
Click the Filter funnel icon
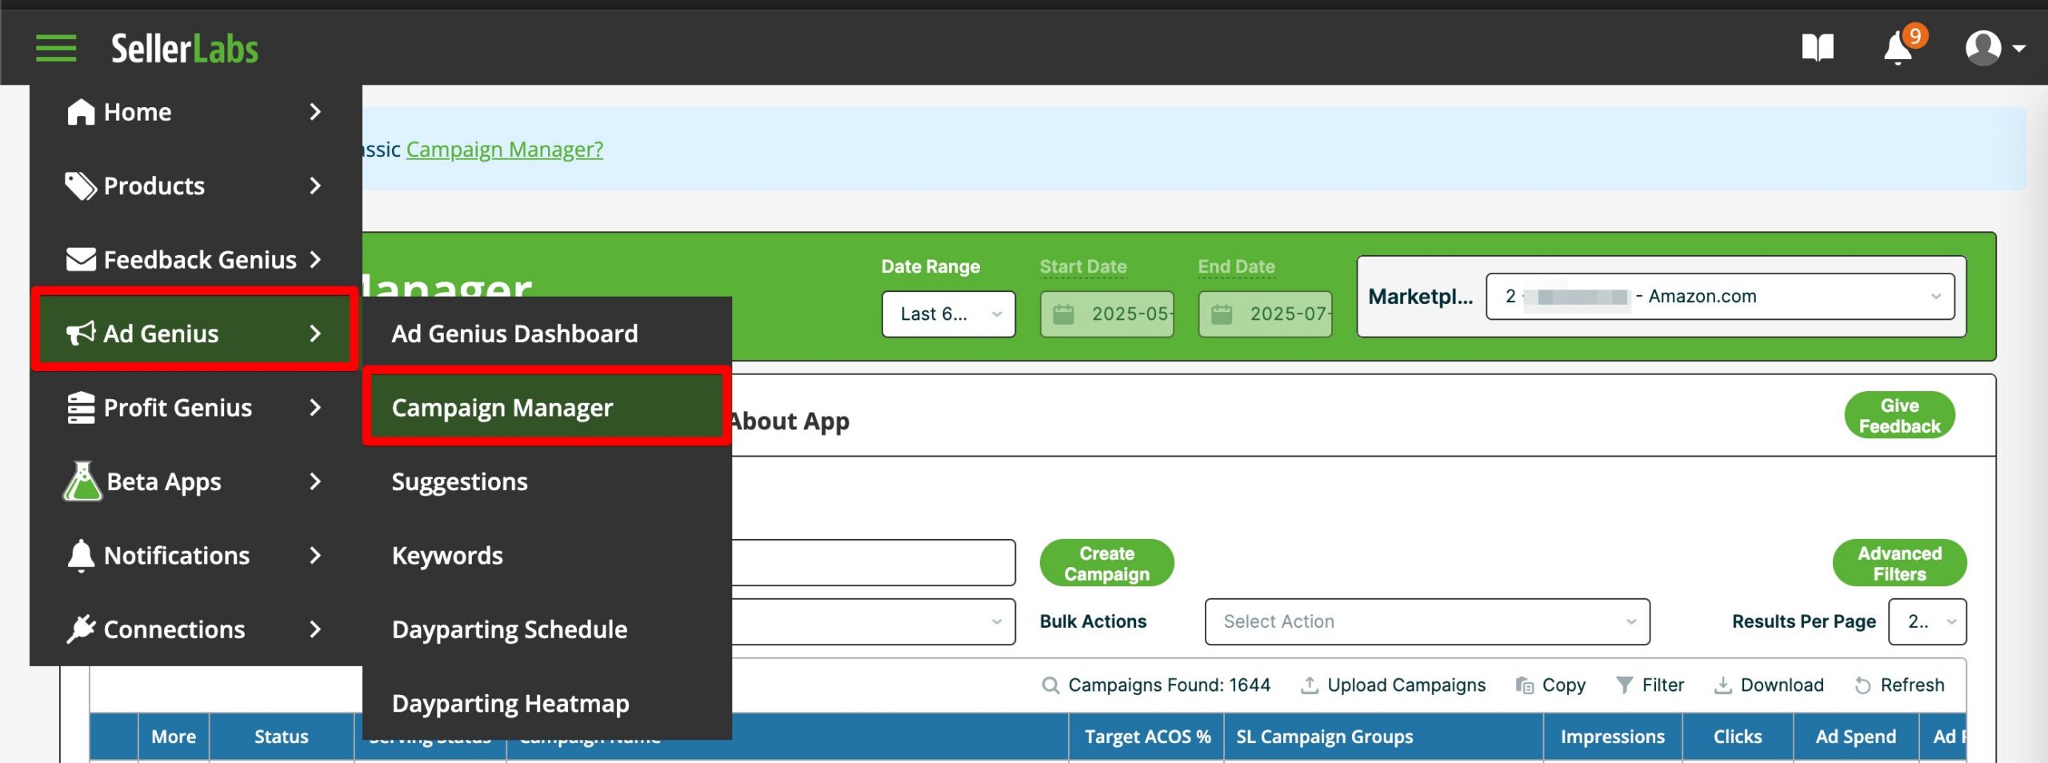[x=1624, y=685]
